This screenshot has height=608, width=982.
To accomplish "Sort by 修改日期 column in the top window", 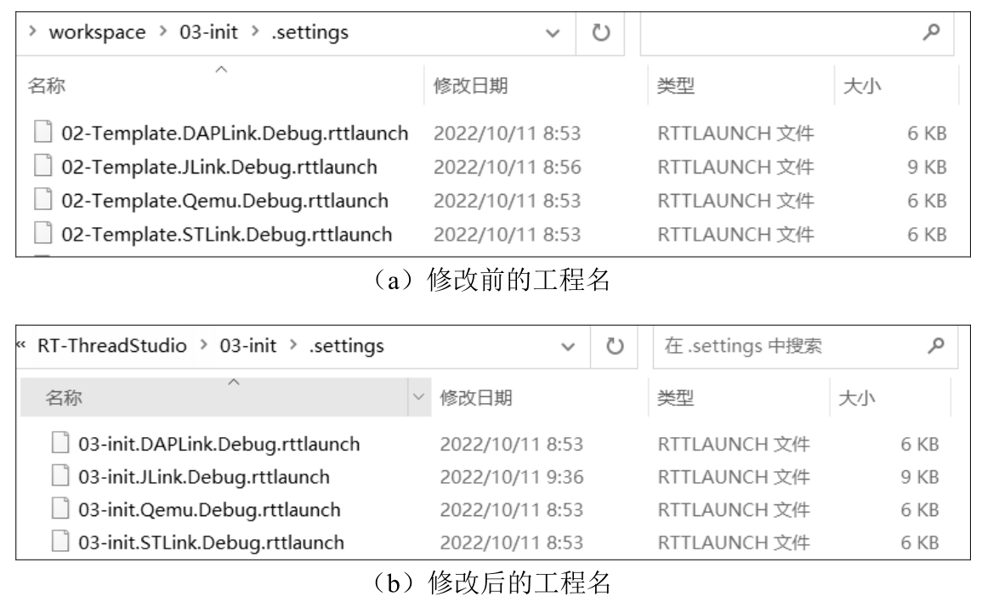I will tap(471, 85).
